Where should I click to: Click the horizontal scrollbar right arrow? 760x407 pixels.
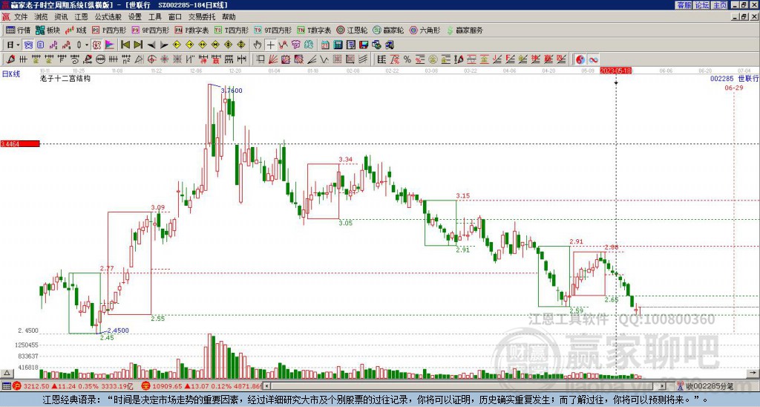point(663,386)
